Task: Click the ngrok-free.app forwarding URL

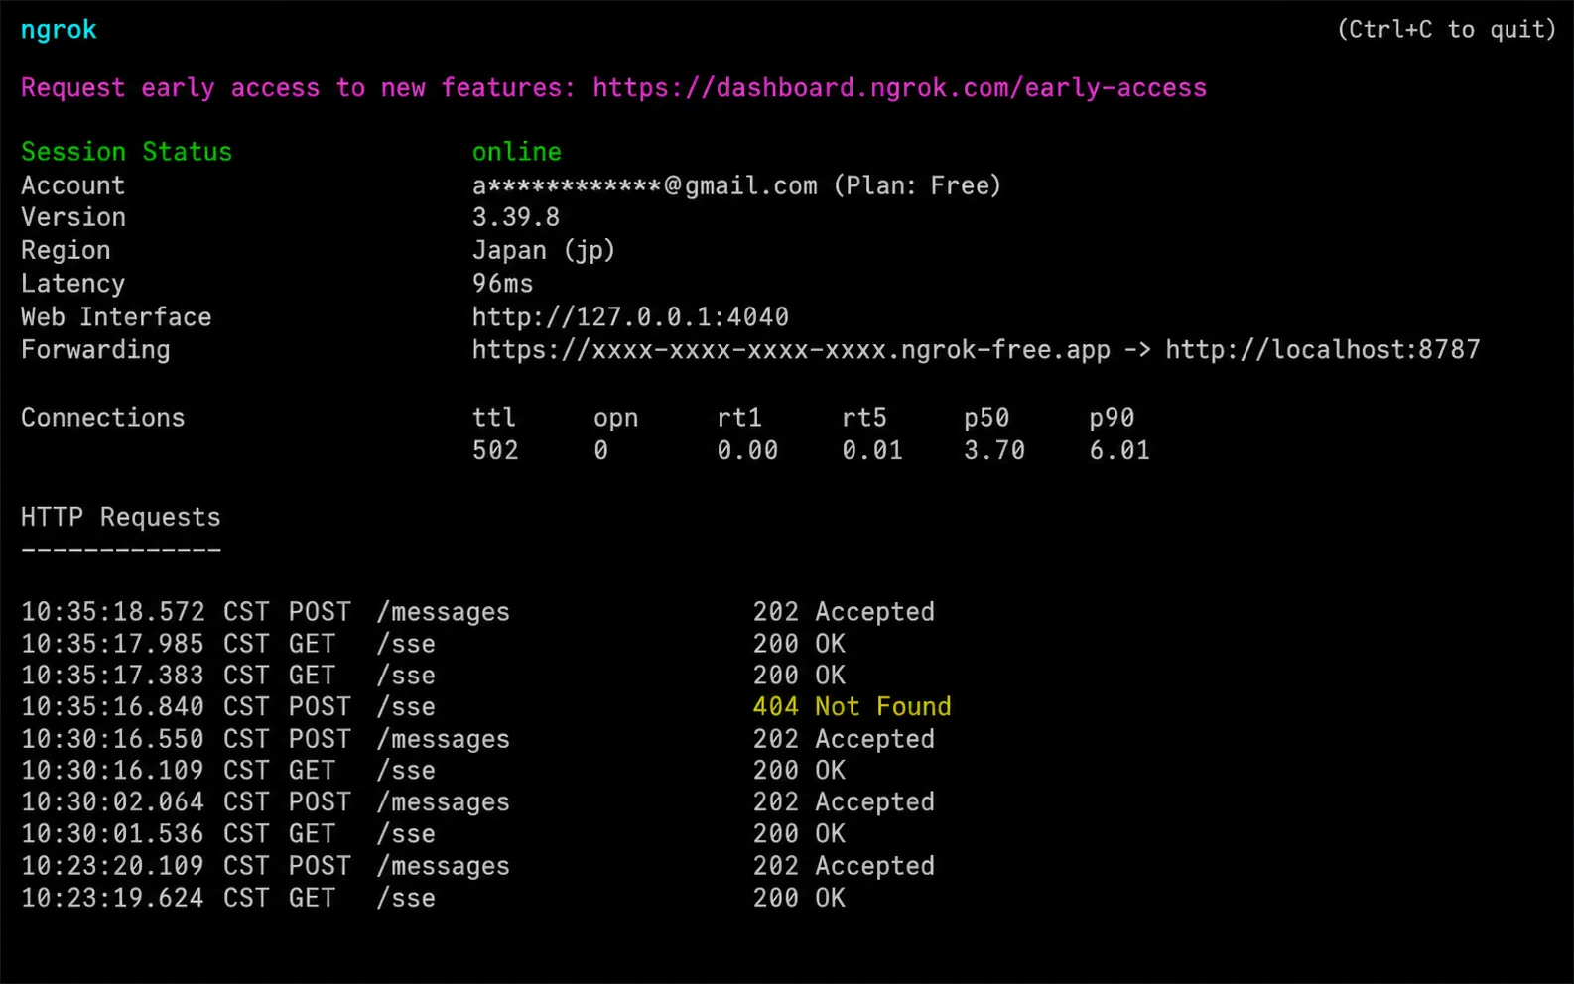Action: point(791,350)
